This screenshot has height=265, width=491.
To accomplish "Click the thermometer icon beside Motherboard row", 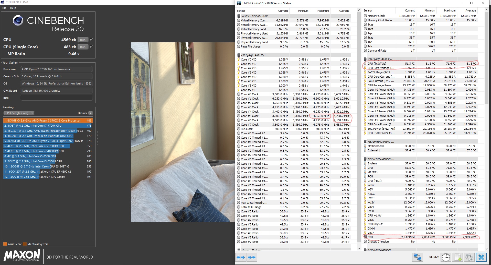I will pyautogui.click(x=365, y=146).
